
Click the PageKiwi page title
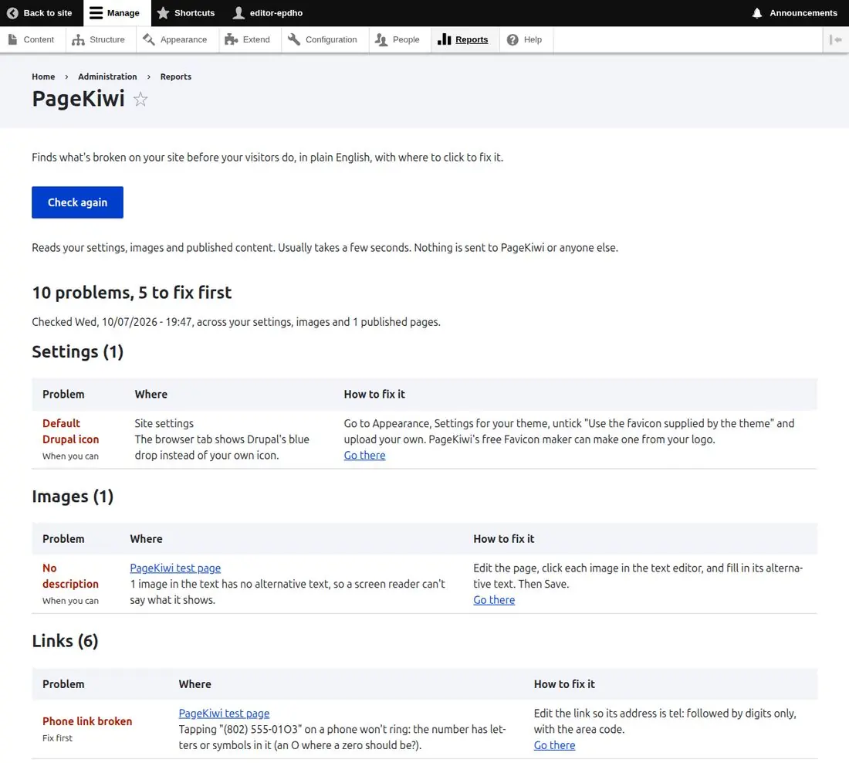[x=78, y=99]
